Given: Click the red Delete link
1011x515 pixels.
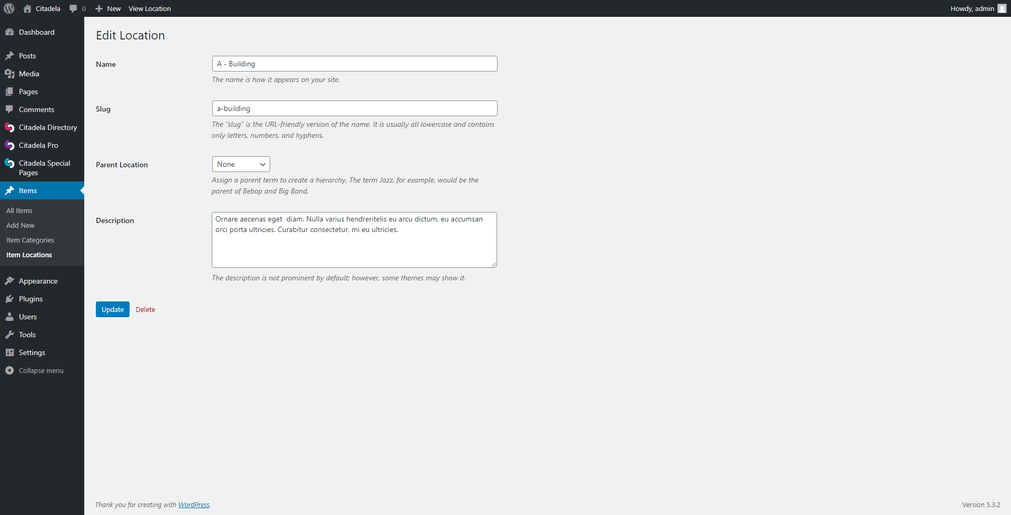Looking at the screenshot, I should [145, 309].
